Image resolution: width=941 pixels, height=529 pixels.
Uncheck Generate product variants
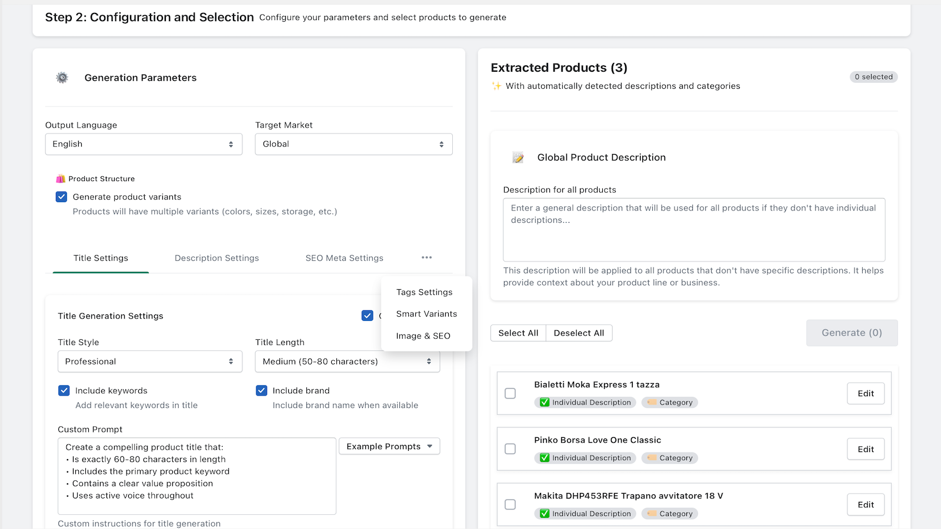coord(61,196)
